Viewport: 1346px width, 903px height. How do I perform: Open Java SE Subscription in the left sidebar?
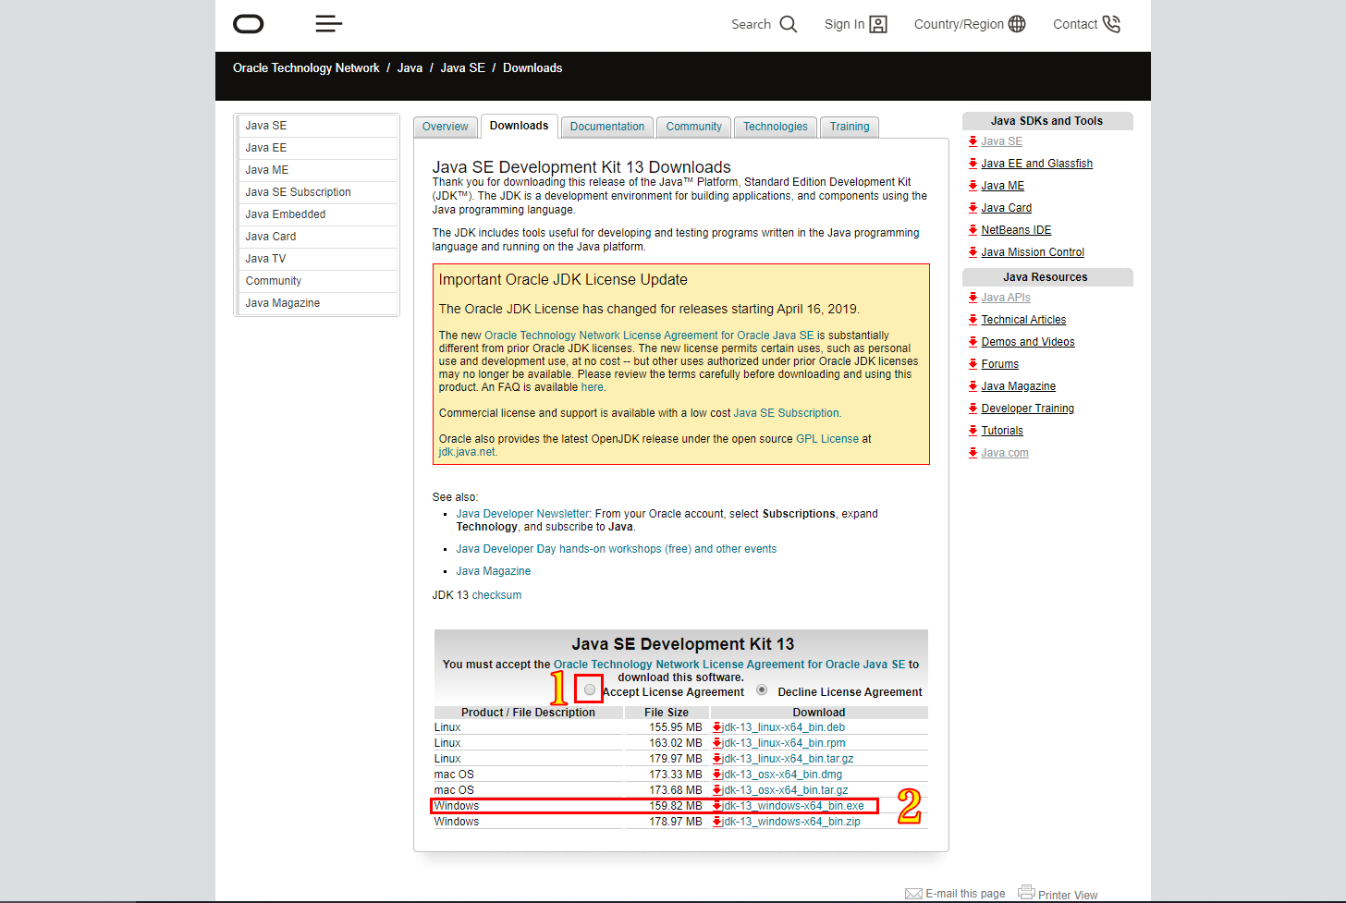318,192
